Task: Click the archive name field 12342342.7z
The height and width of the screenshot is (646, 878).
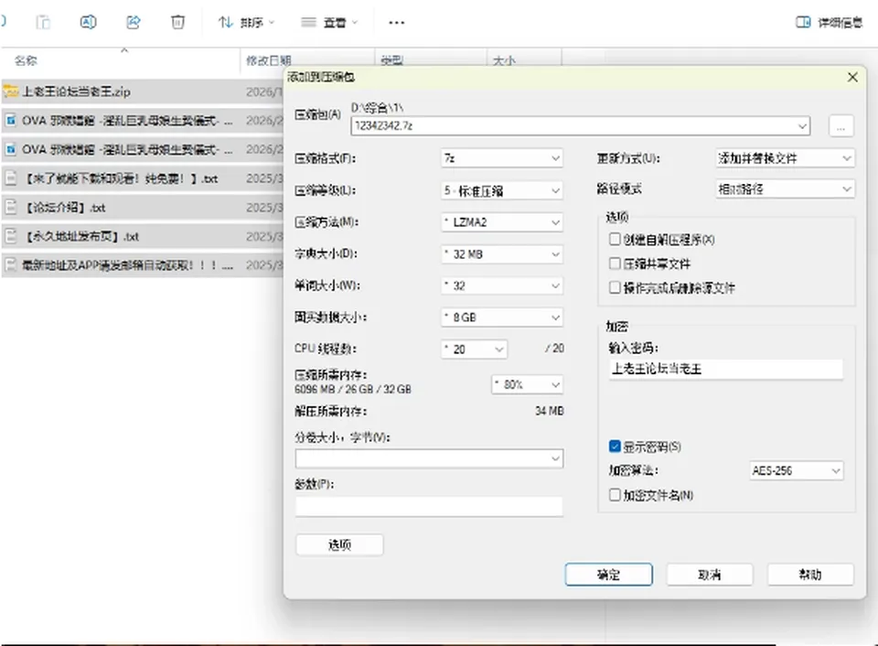Action: pyautogui.click(x=581, y=126)
